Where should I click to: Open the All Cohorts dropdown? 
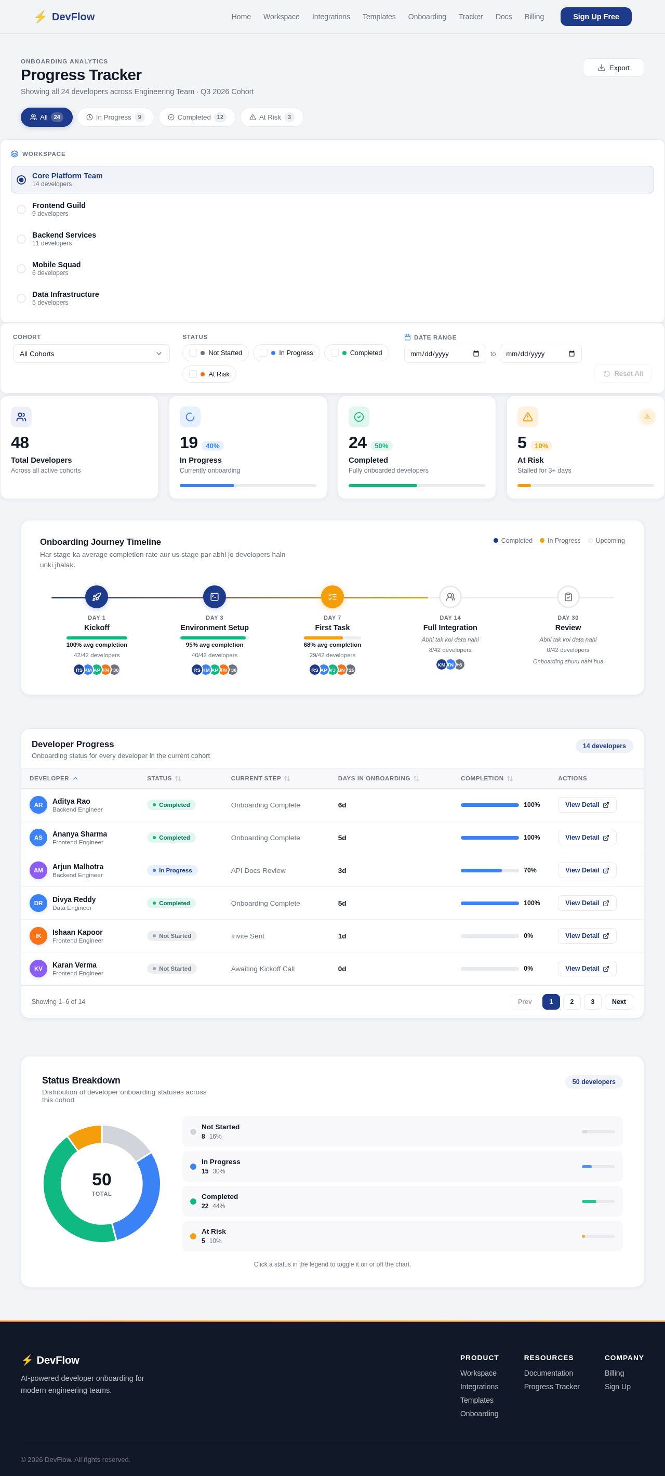pos(91,354)
